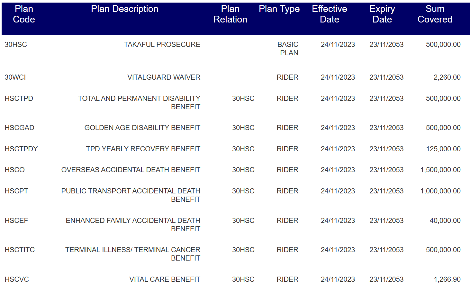
Task: Select the TAKAFUL PROSECURE description
Action: point(162,45)
